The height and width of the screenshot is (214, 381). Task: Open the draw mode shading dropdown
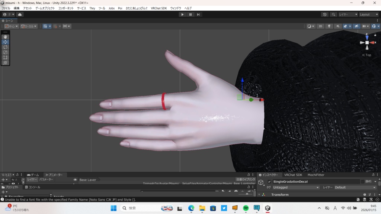[x=311, y=26]
